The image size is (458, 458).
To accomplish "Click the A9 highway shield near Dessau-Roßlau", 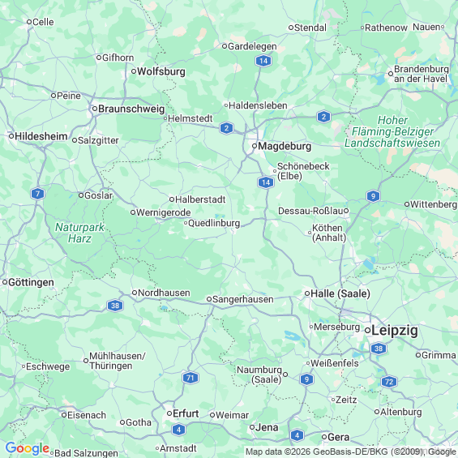I will pos(373,196).
